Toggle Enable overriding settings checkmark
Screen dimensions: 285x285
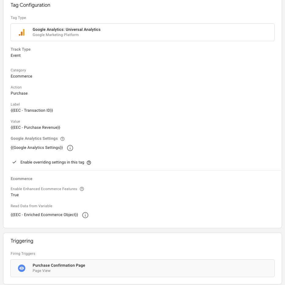[14, 162]
